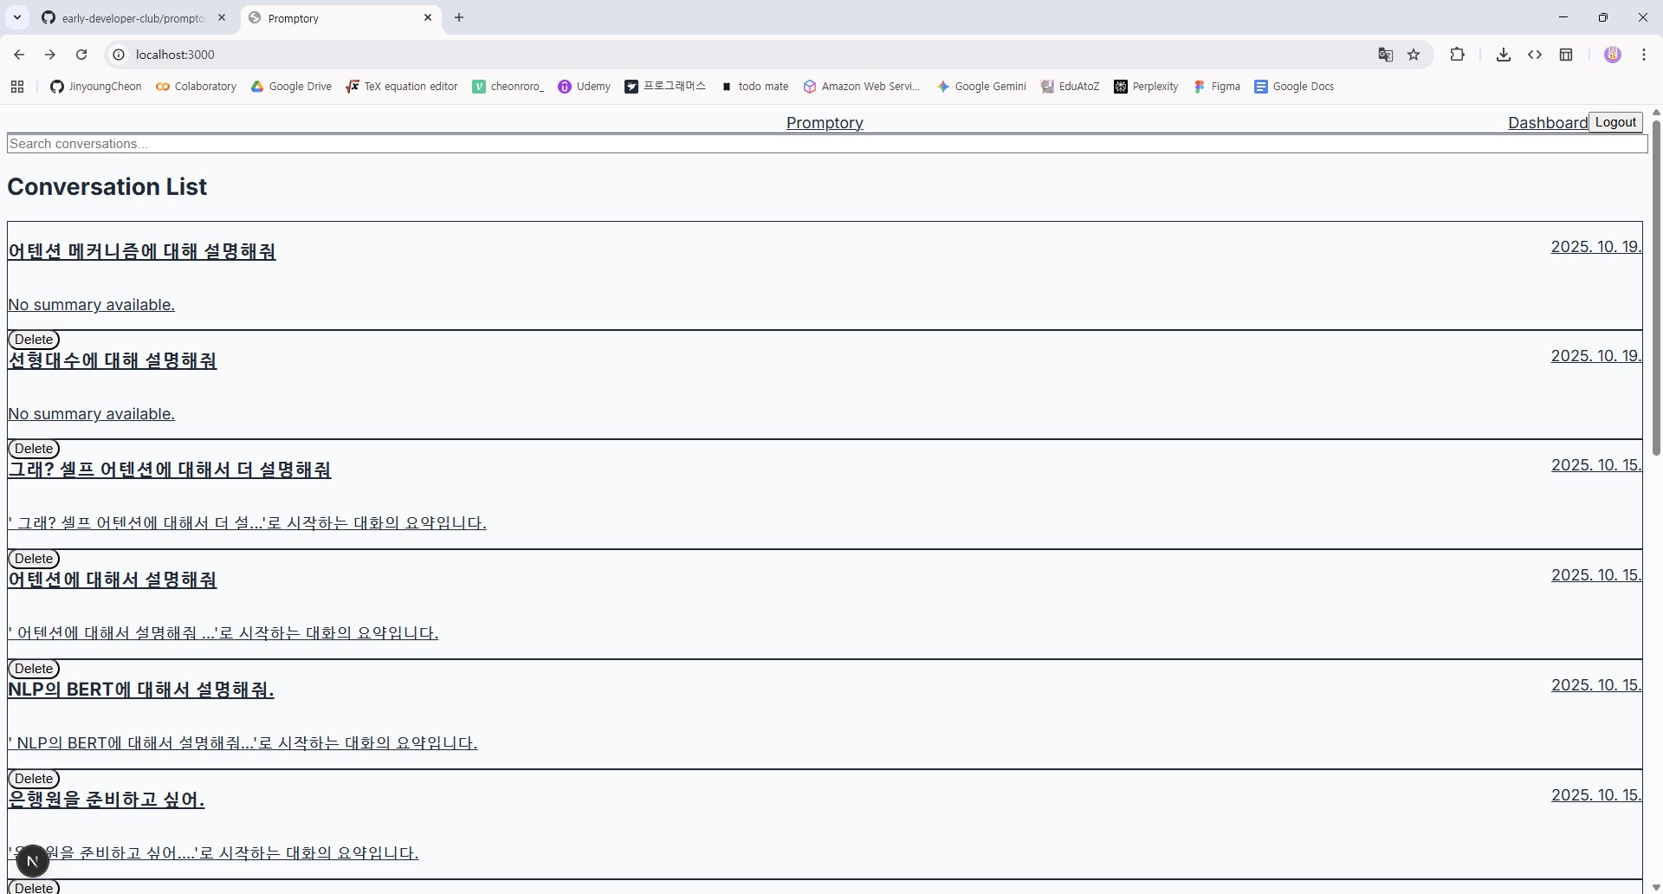Click the Logout button
This screenshot has width=1663, height=894.
pyautogui.click(x=1615, y=122)
